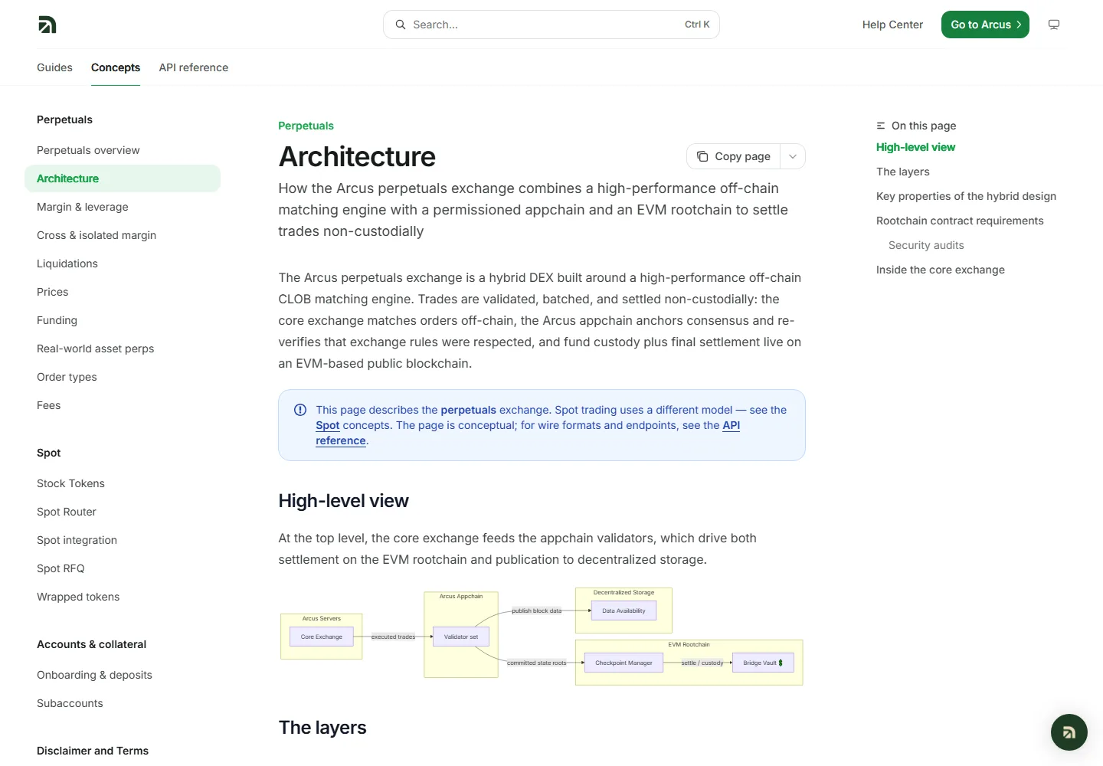Click the Arcus logo in the header
This screenshot has width=1103, height=766.
[x=47, y=25]
